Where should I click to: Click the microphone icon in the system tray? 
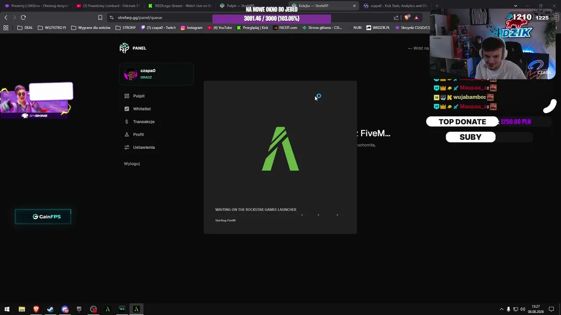[508, 309]
